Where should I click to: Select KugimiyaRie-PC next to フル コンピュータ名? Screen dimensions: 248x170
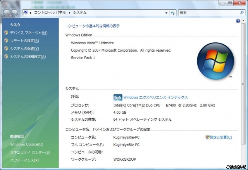126,145
